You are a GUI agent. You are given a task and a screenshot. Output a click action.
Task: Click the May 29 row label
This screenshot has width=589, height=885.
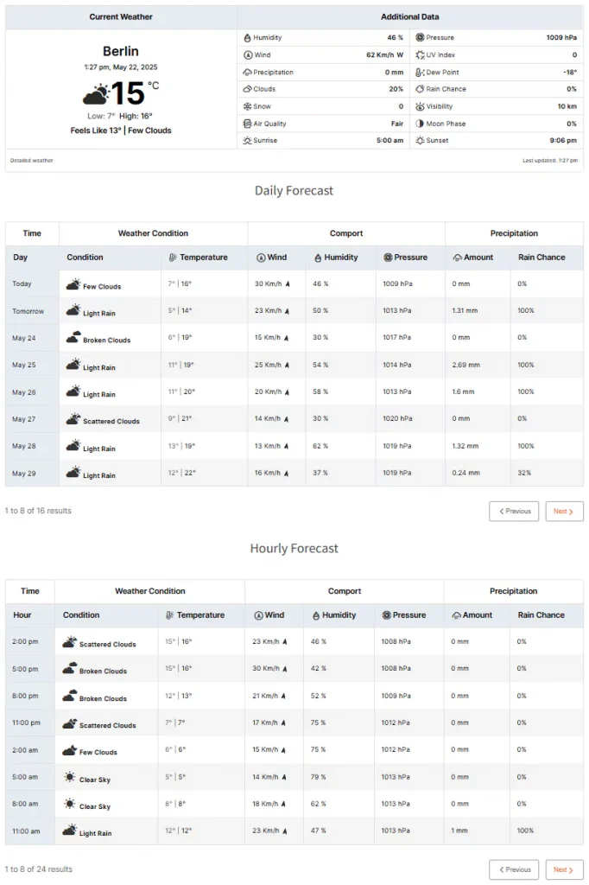tap(23, 474)
